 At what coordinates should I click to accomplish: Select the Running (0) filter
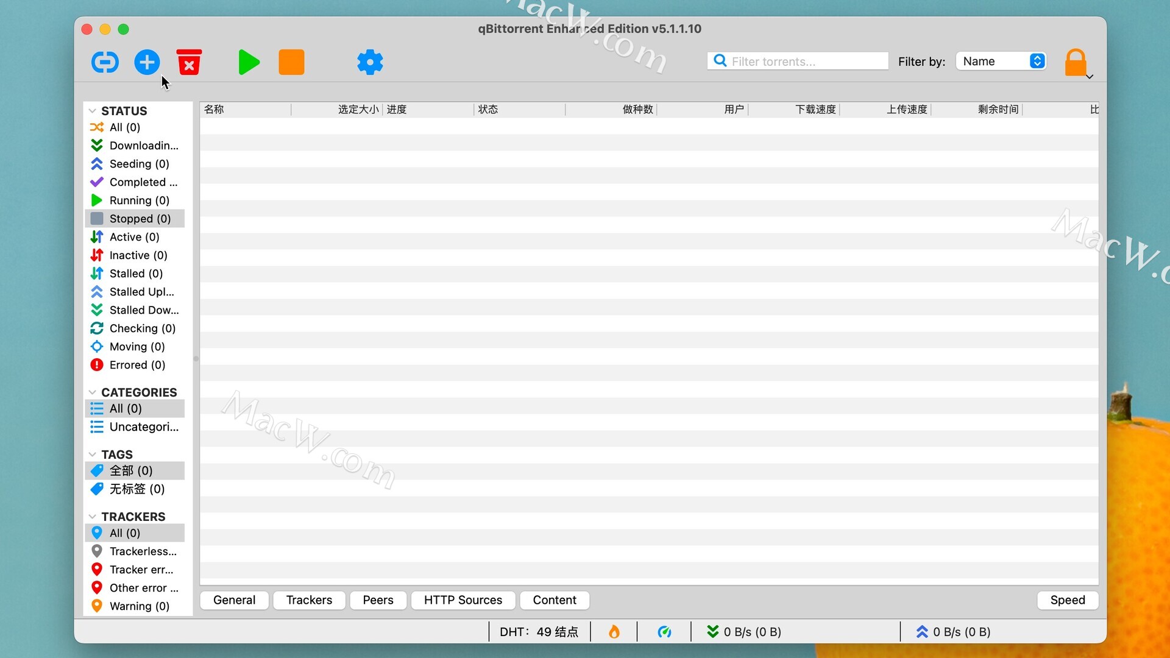pos(135,200)
